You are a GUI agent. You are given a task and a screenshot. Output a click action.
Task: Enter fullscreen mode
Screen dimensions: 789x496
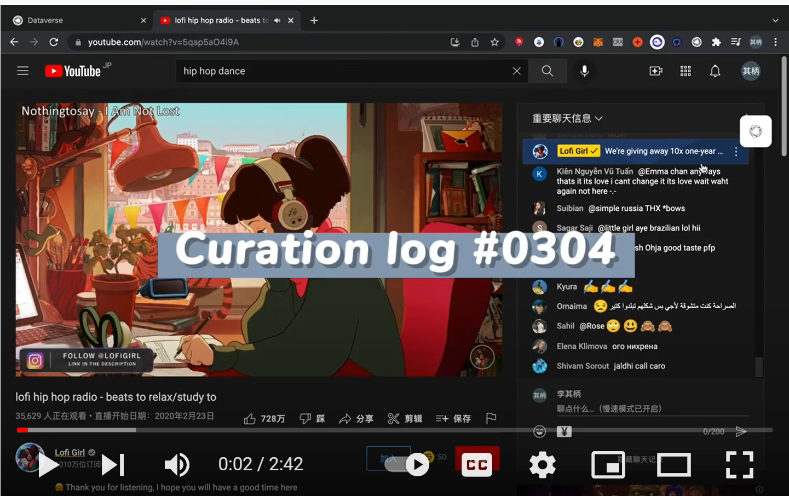[740, 465]
